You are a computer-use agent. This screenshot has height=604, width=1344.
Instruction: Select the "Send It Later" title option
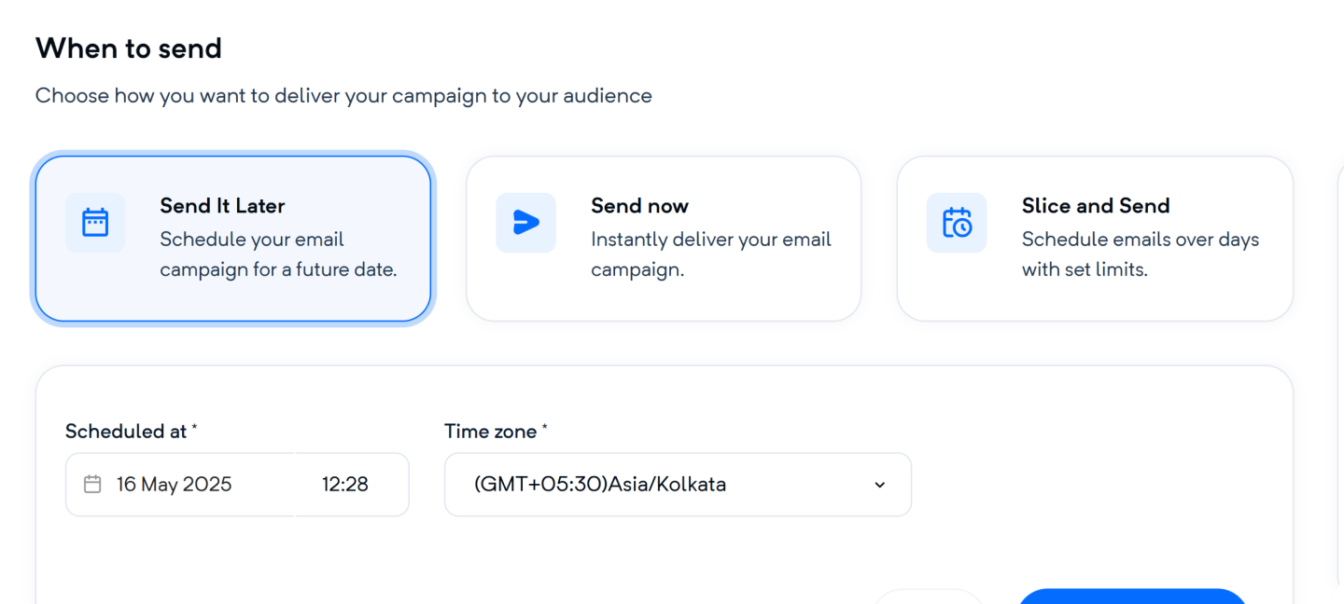[x=222, y=206]
